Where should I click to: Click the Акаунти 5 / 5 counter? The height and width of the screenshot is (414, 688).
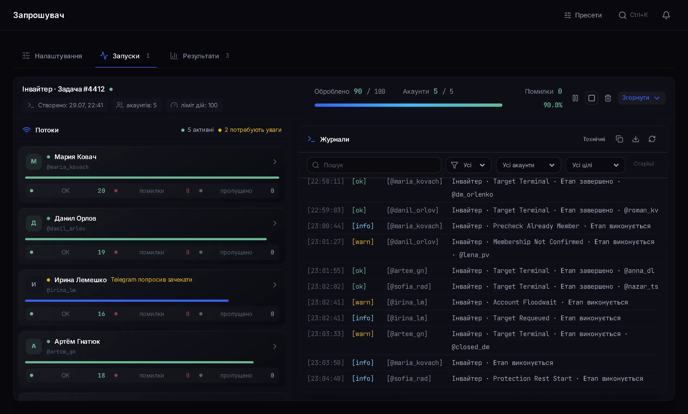[428, 92]
